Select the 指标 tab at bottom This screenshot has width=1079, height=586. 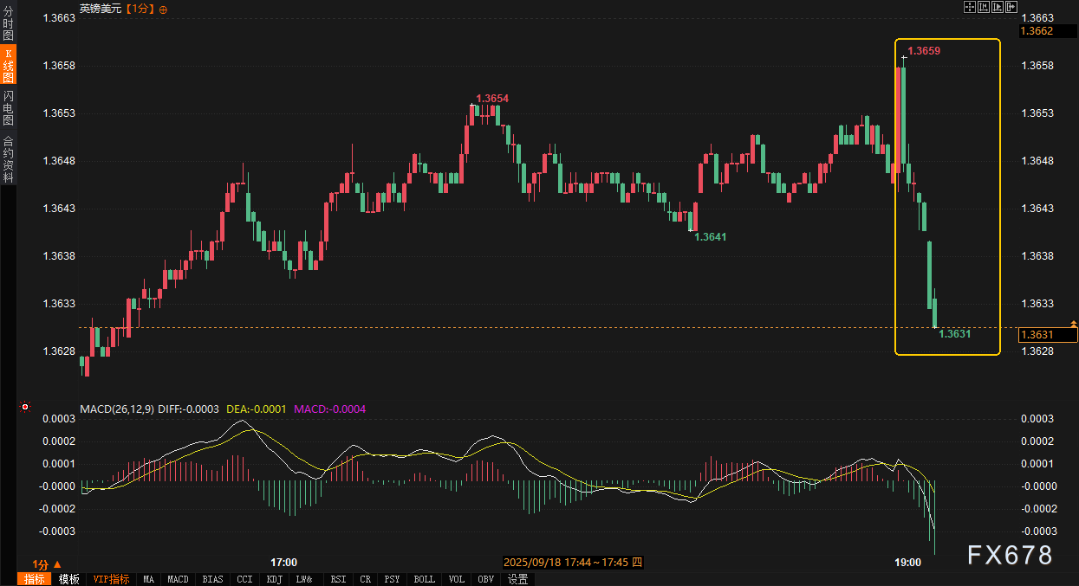(x=35, y=579)
